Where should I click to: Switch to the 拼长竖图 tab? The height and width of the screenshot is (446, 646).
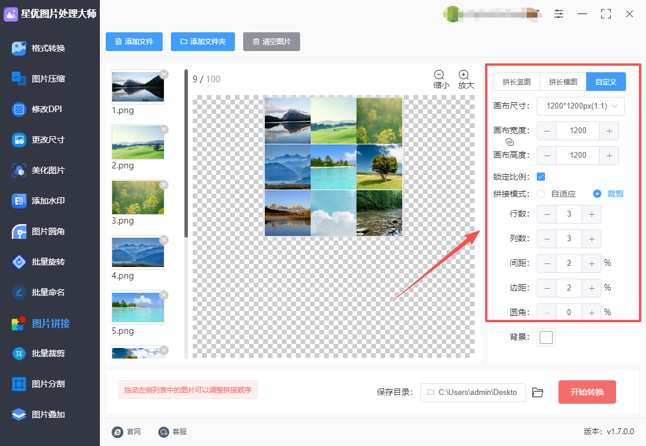pyautogui.click(x=517, y=82)
